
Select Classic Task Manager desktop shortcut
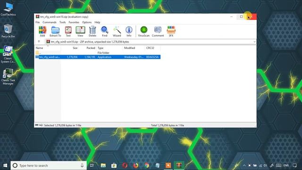click(x=8, y=76)
